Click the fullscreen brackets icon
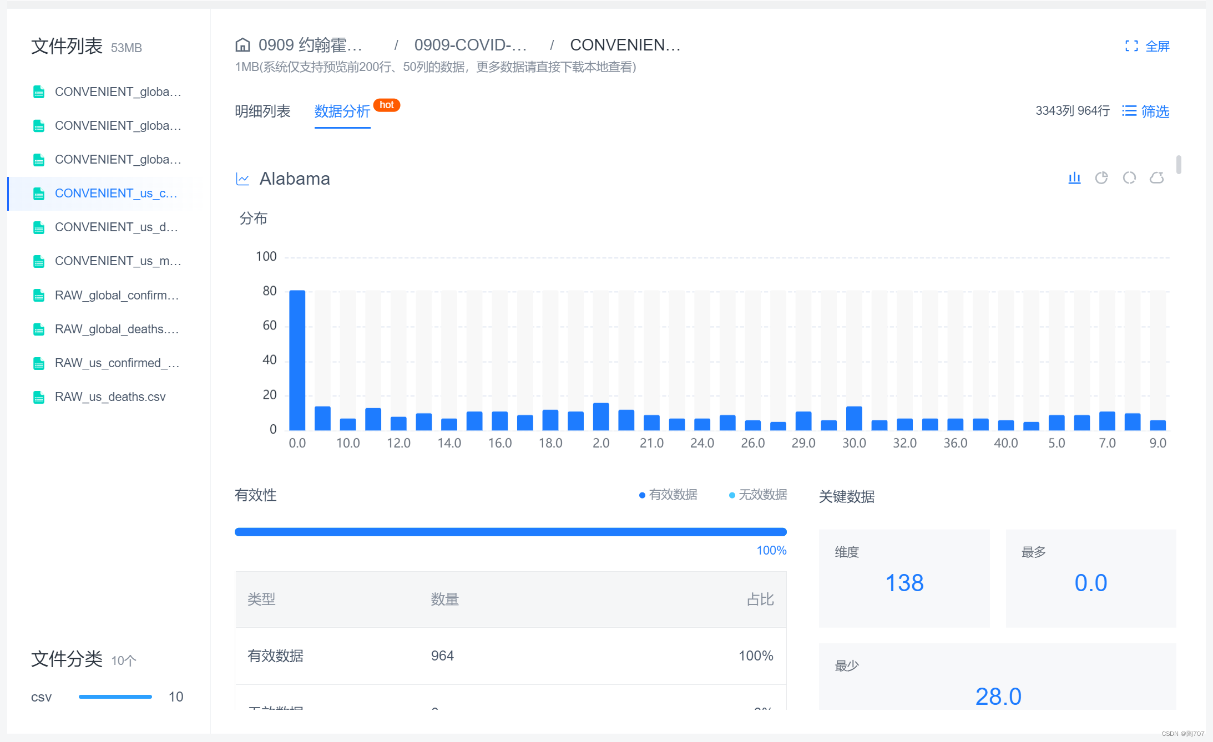1213x742 pixels. [x=1131, y=46]
